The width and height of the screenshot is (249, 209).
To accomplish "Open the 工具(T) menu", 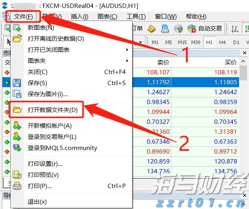I will pyautogui.click(x=136, y=16).
